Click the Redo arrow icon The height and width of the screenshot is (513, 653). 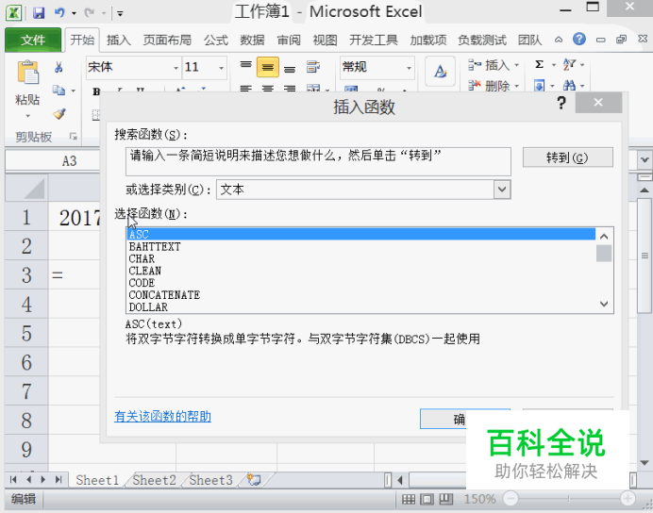click(89, 13)
